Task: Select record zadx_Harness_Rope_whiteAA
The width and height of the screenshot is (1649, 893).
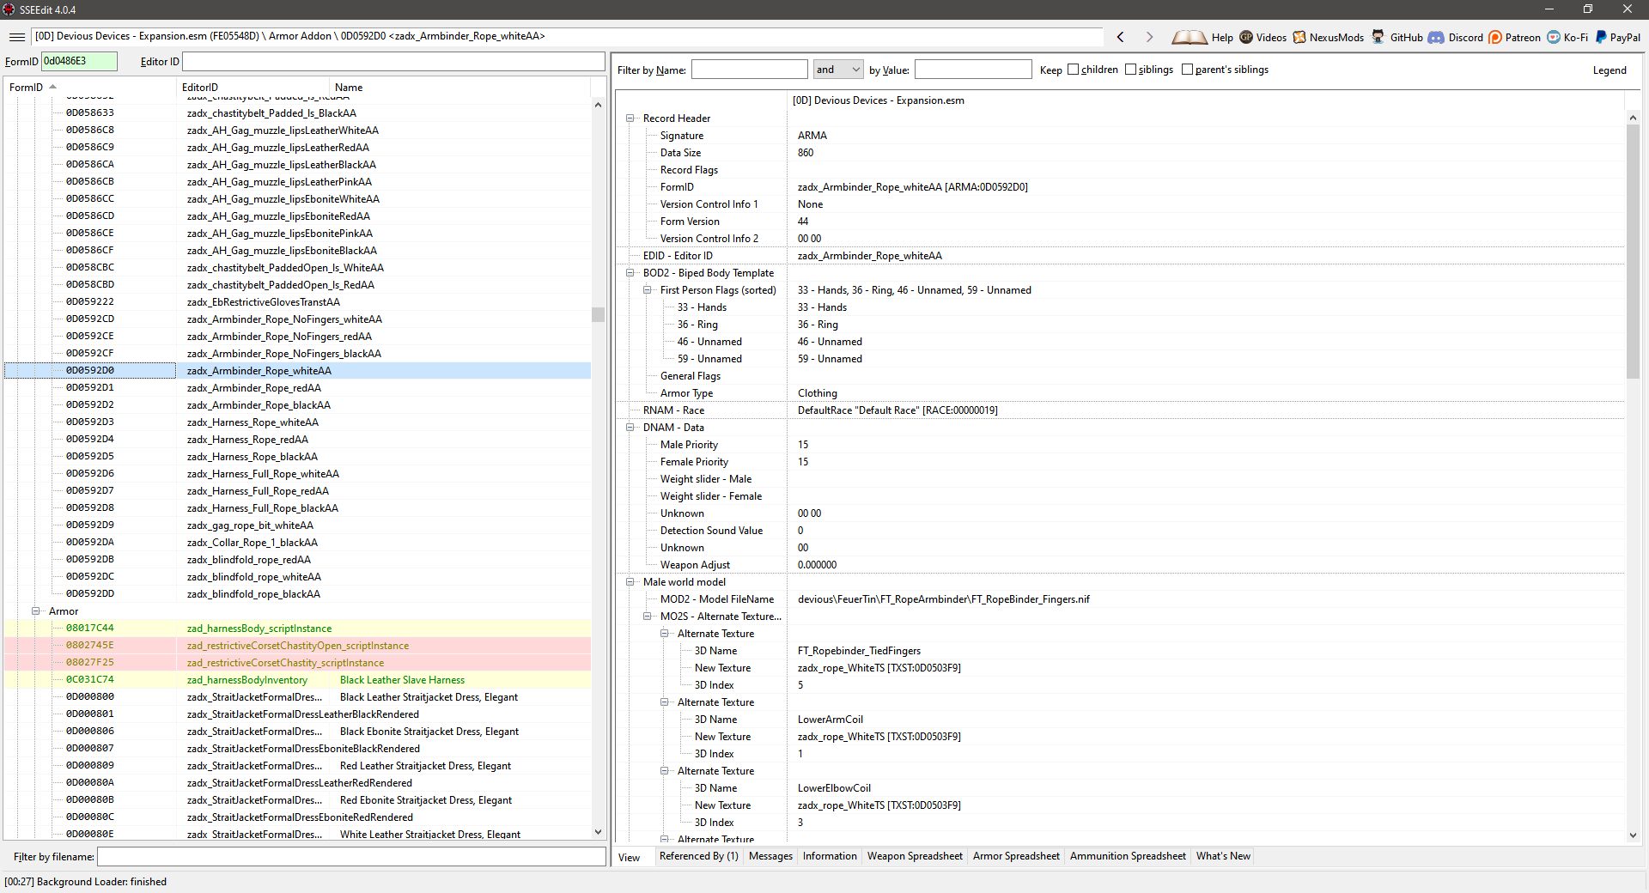Action: click(297, 422)
